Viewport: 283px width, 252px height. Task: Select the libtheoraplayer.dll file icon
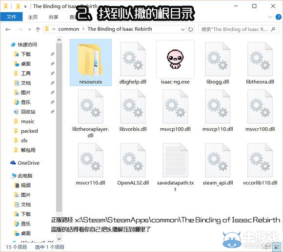pos(91,107)
